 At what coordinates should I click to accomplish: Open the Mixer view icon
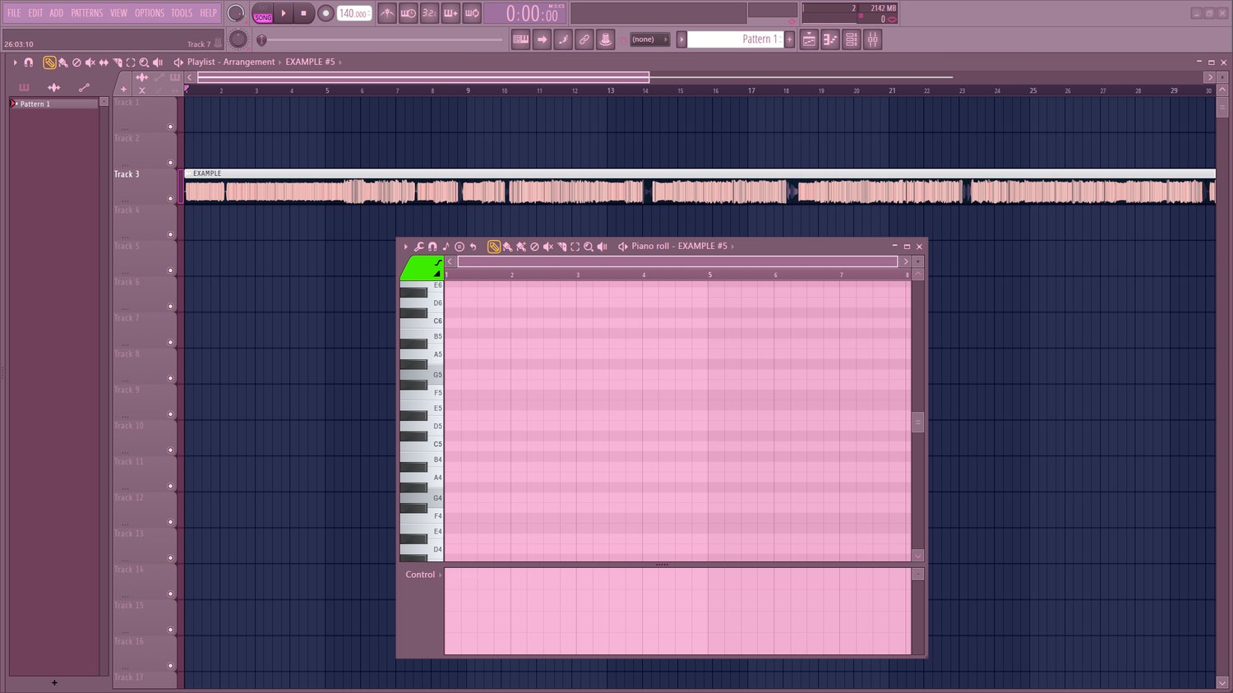point(873,39)
